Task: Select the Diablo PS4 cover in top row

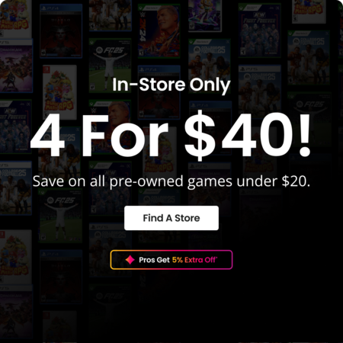Action: tap(61, 31)
